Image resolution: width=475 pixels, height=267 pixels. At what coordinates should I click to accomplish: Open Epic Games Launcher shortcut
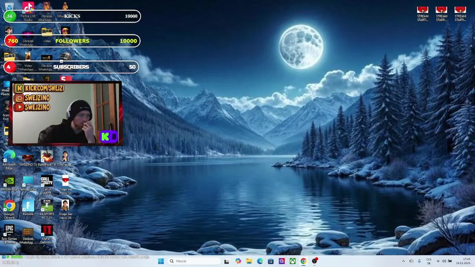(x=9, y=235)
